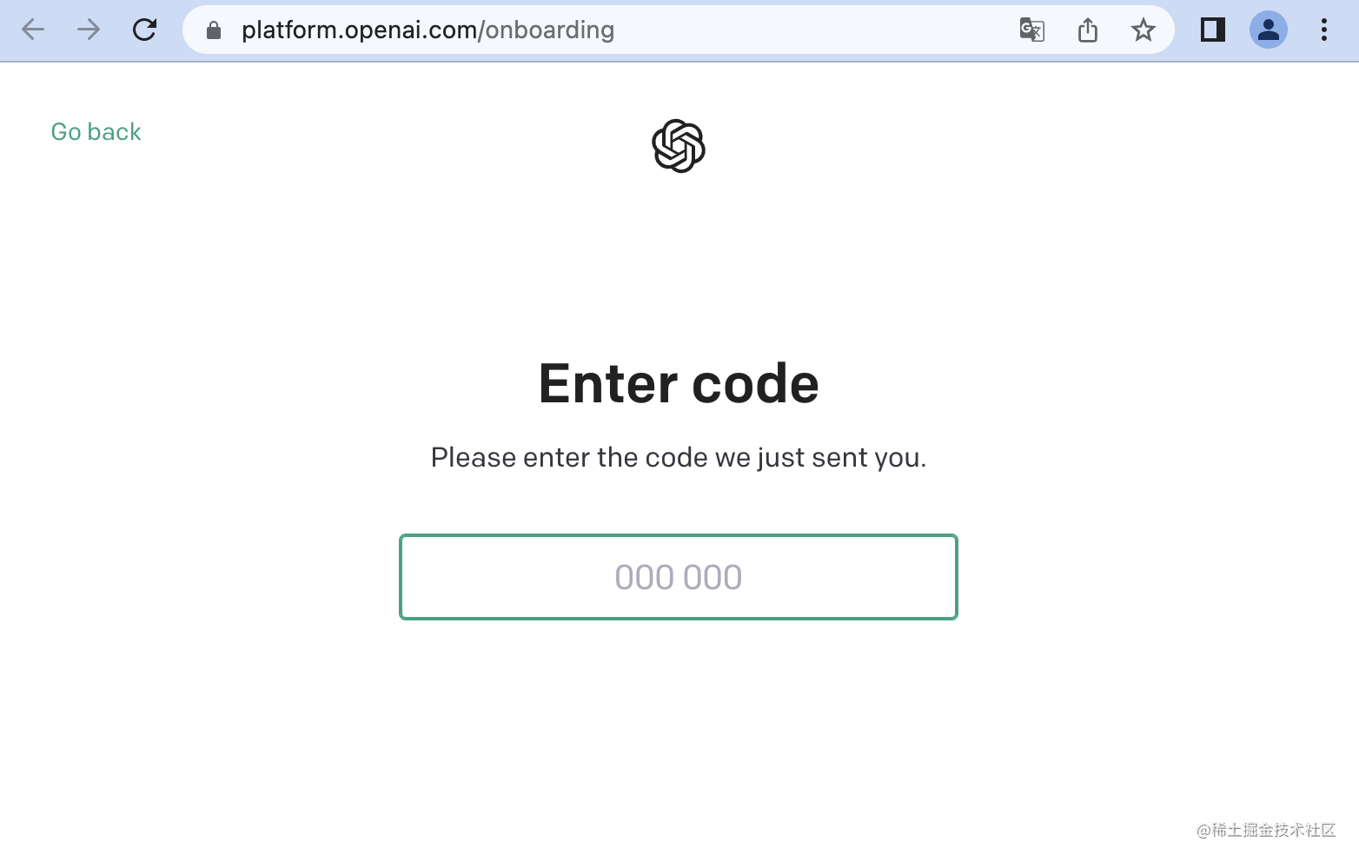Click the platform.openai.com domain text
1359x862 pixels.
click(x=359, y=30)
